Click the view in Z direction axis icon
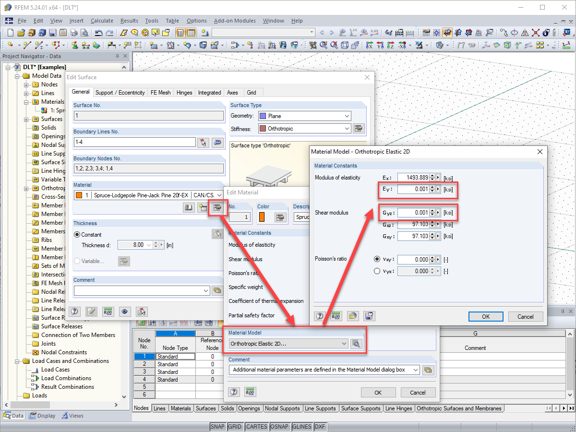 point(391,45)
